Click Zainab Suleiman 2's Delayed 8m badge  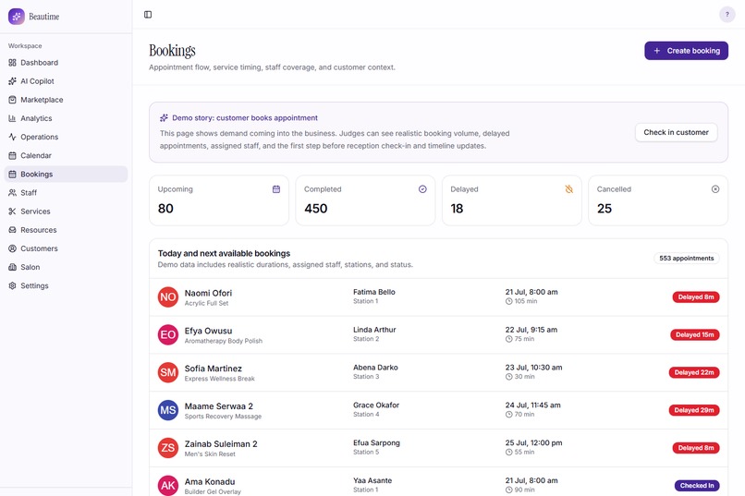(696, 448)
